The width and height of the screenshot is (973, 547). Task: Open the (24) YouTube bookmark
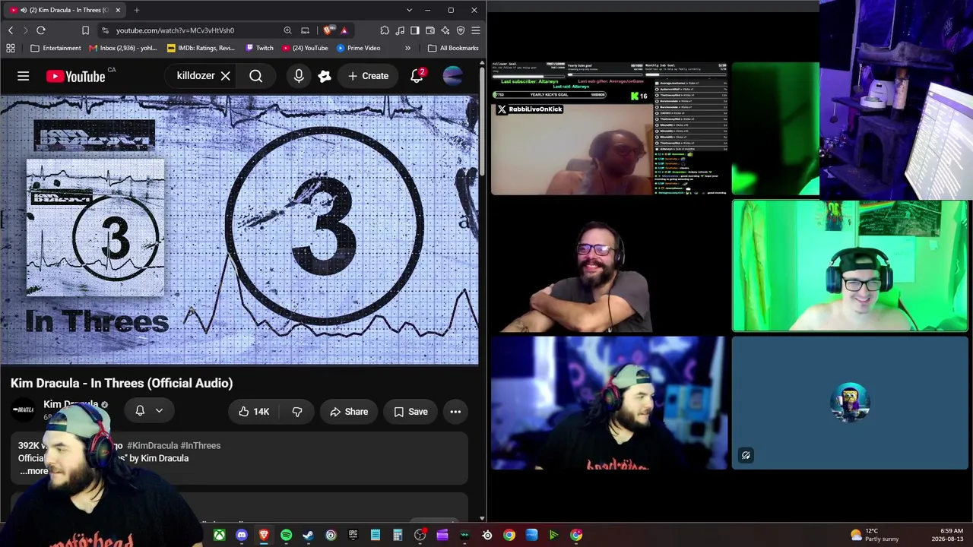[305, 48]
